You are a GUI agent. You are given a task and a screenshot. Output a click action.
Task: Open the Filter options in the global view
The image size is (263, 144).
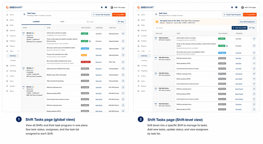pyautogui.click(x=121, y=22)
